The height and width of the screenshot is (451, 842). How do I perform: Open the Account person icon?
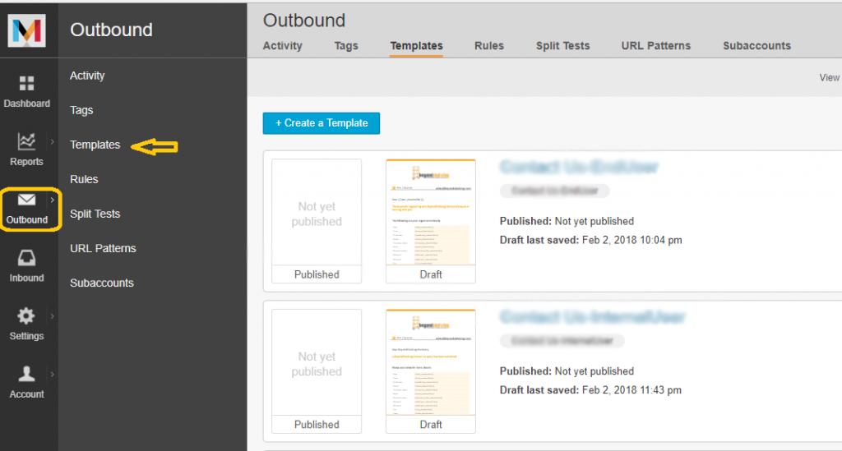coord(27,375)
